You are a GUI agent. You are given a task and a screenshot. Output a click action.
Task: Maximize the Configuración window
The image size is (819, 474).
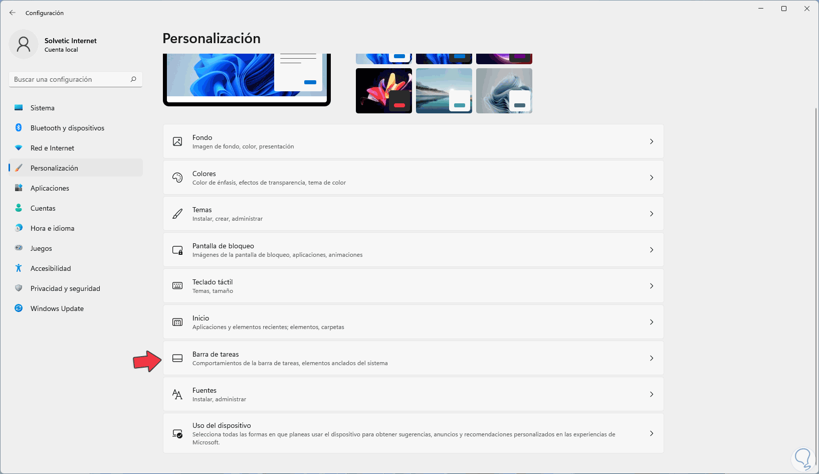click(x=784, y=9)
